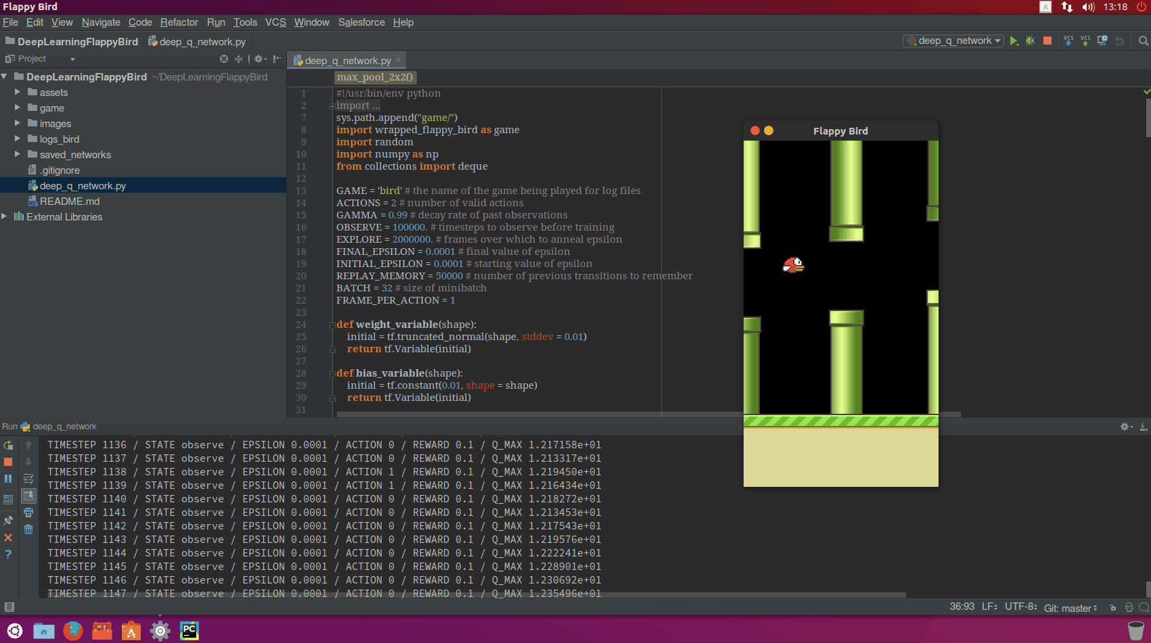This screenshot has height=643, width=1151.
Task: Stop the run via the top toolbar
Action: (x=1047, y=41)
